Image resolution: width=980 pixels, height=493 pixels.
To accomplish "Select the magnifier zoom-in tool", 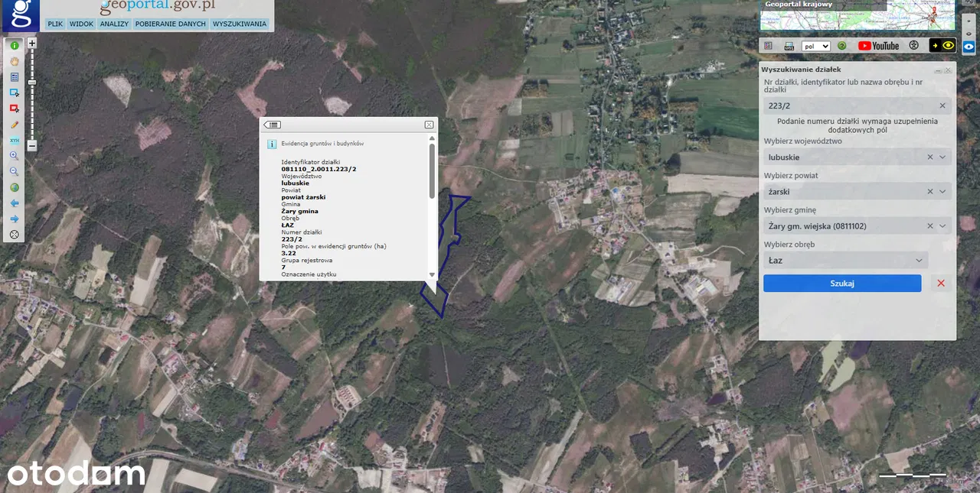I will (x=15, y=156).
